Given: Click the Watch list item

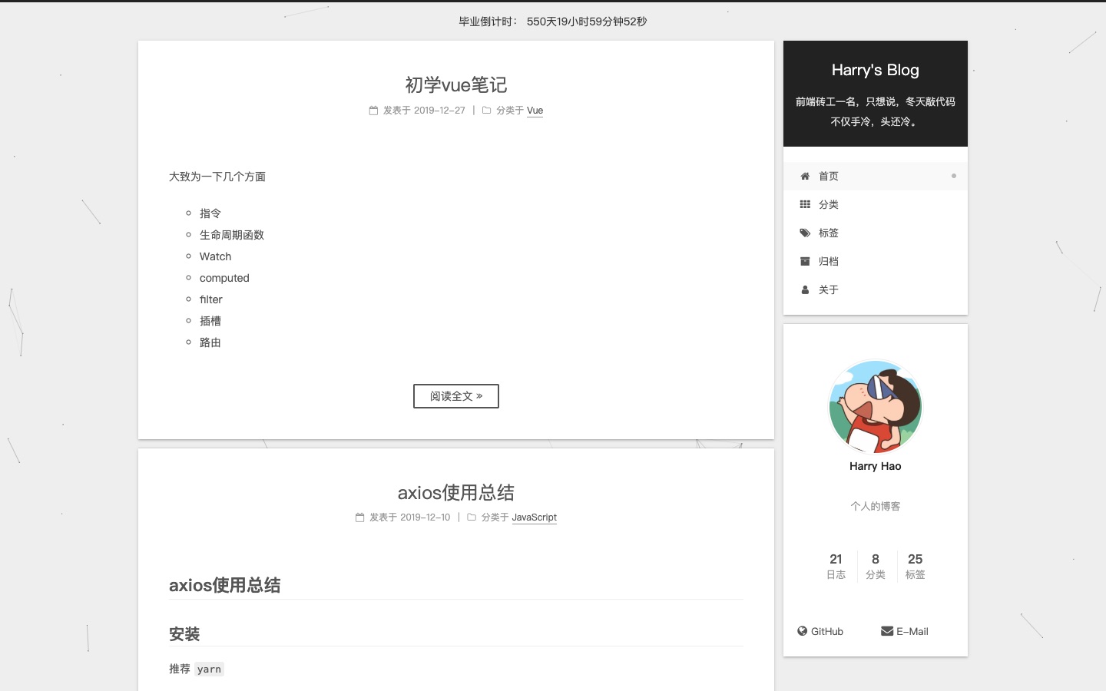Looking at the screenshot, I should [x=215, y=256].
